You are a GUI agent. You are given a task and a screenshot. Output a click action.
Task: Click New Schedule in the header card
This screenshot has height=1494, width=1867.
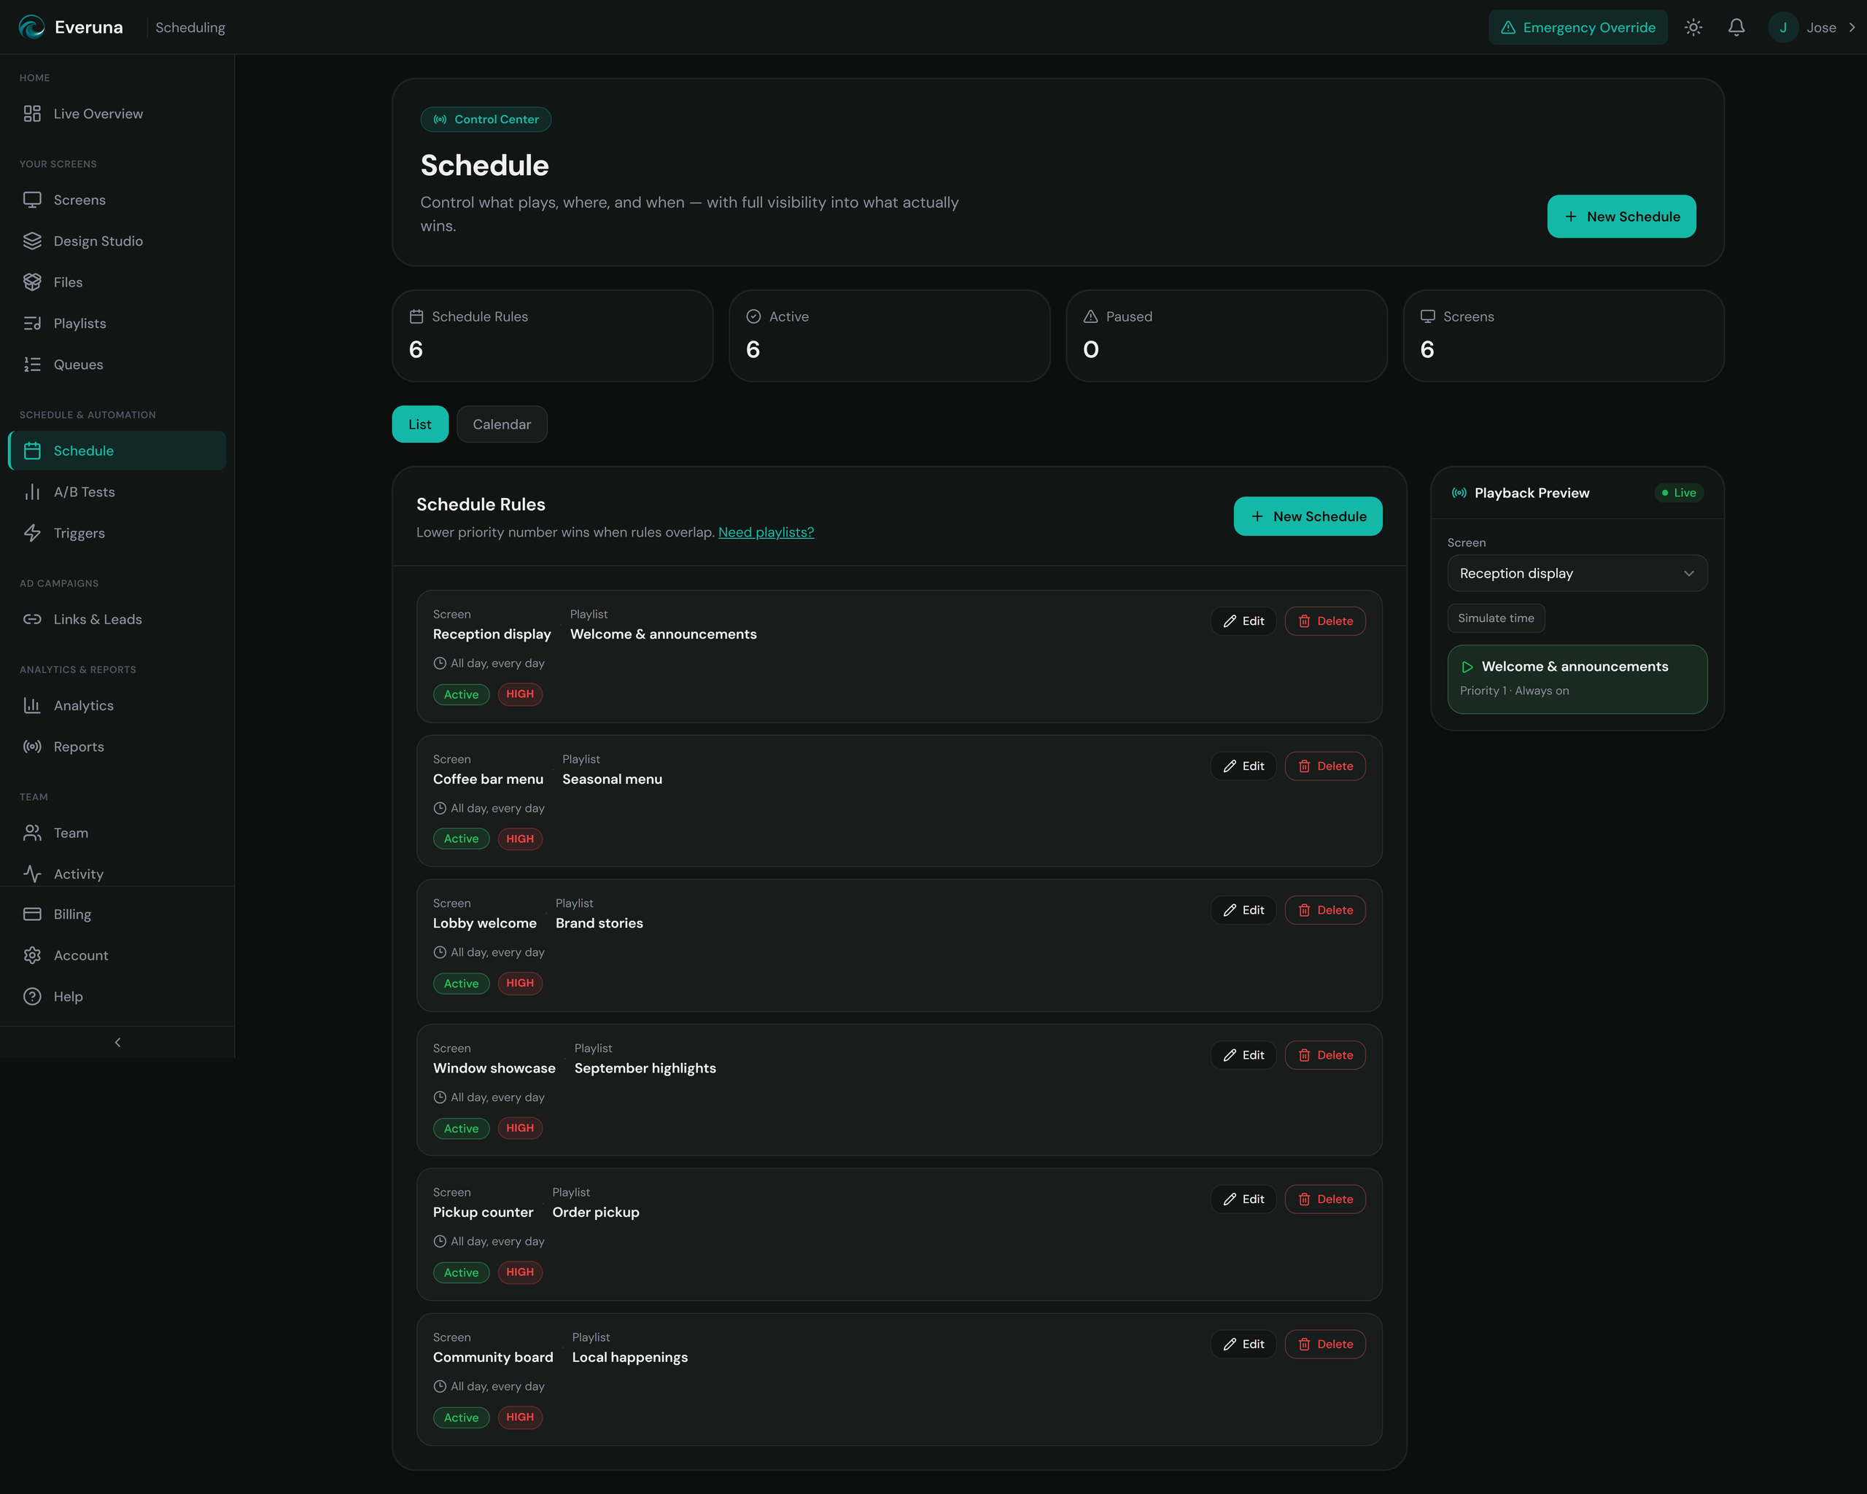1621,217
